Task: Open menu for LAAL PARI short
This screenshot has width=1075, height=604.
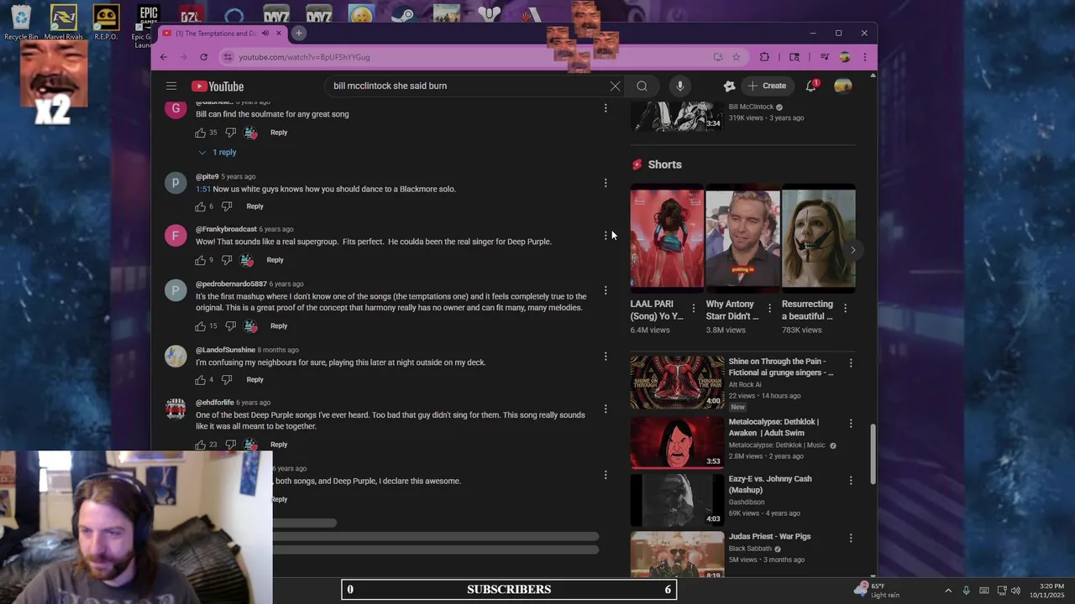Action: (x=693, y=309)
